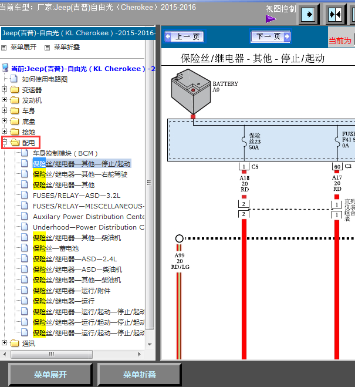Viewport: 355px width, 387px height.
Task: Expand the 接地 tree node
Action: pos(4,132)
